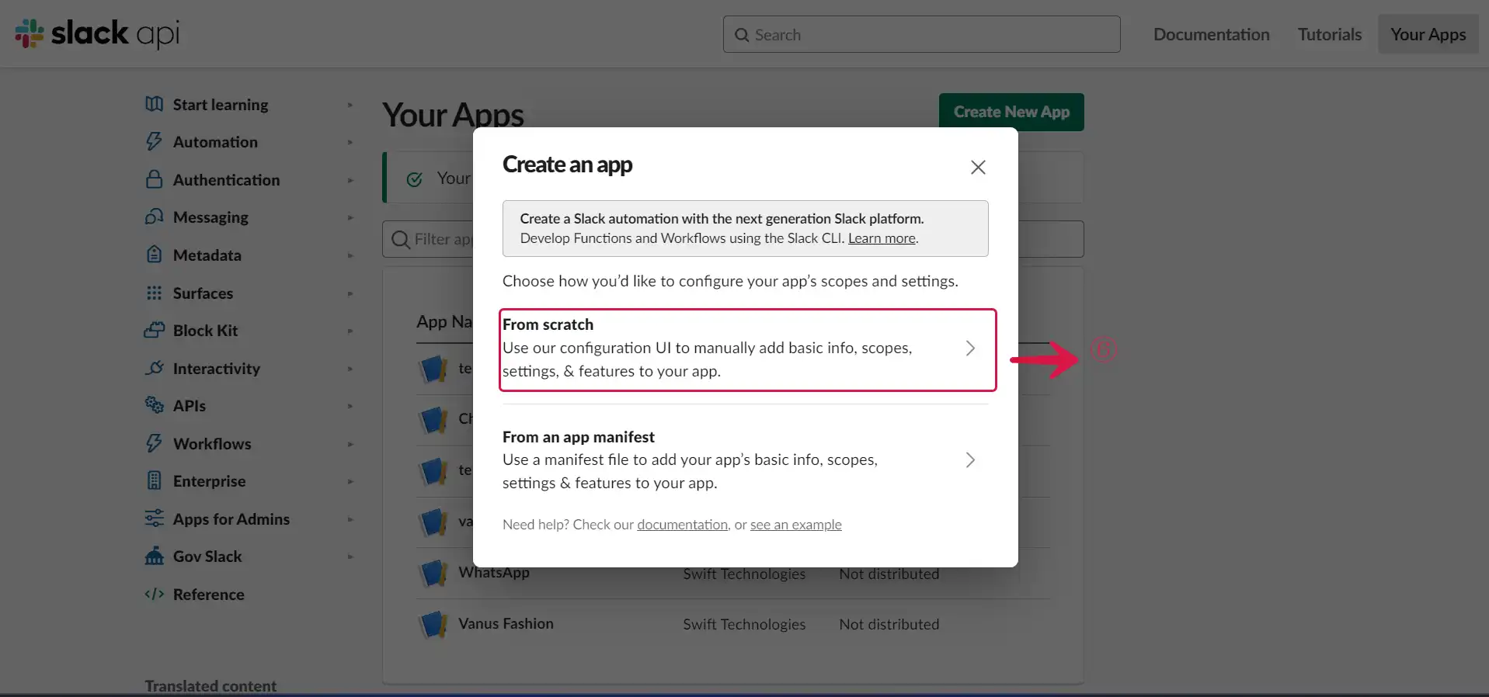1489x697 pixels.
Task: Expand the Block Kit section arrow
Action: point(350,331)
